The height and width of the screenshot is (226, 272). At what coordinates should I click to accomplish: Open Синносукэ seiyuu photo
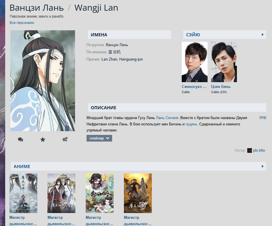tap(195, 62)
